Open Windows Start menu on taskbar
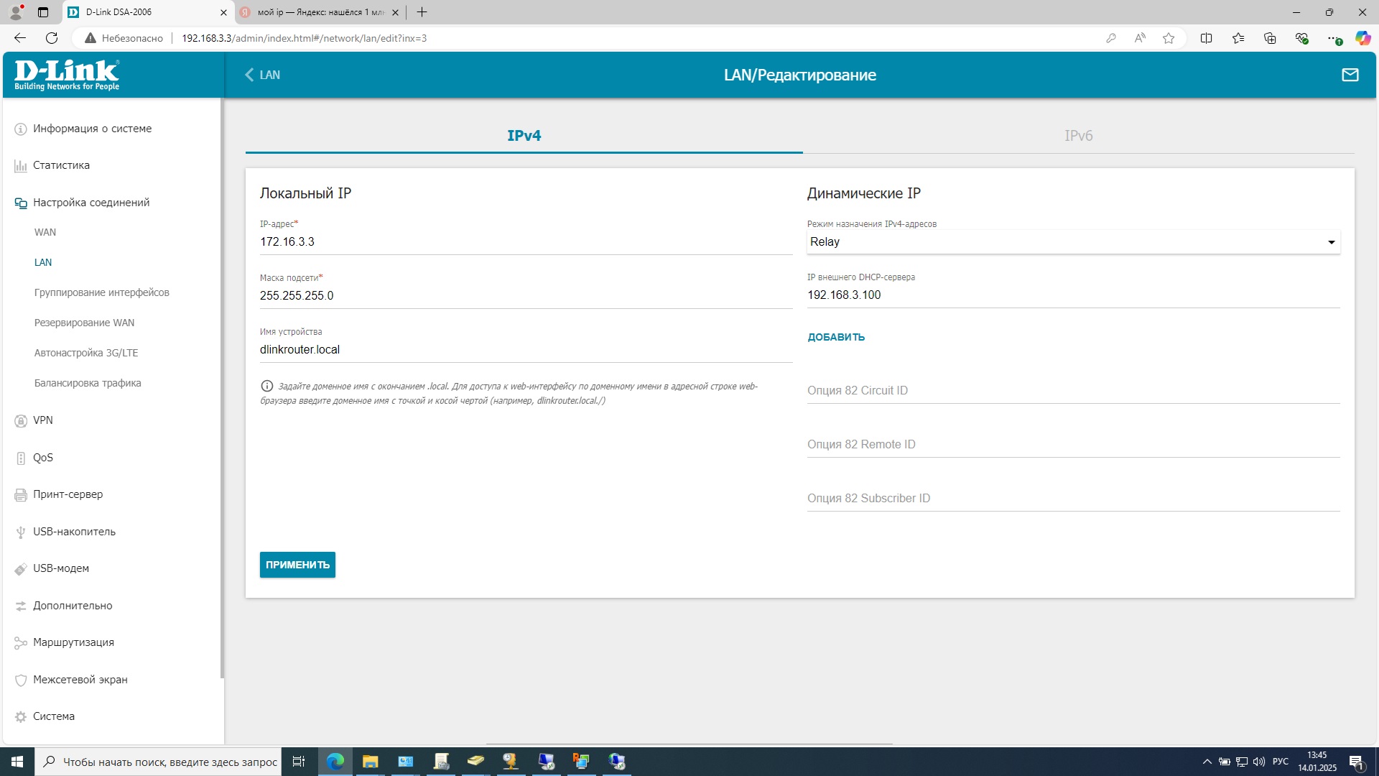The height and width of the screenshot is (776, 1379). [x=17, y=762]
